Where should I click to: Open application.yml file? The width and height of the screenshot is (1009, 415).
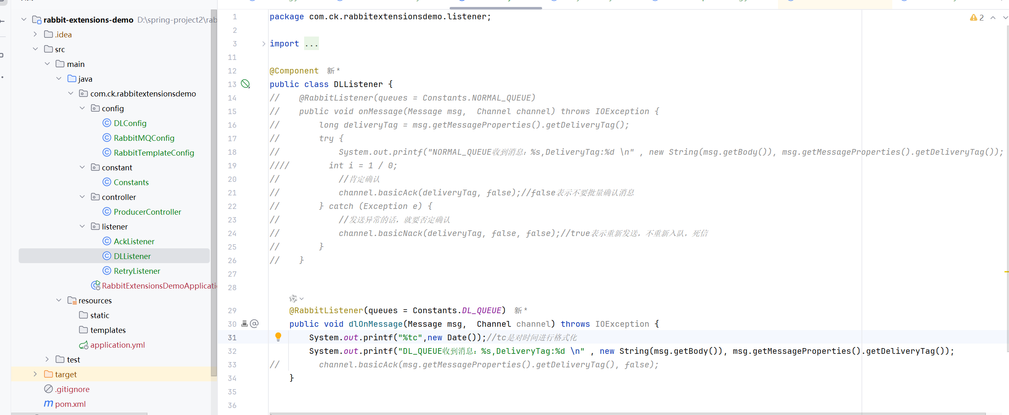coord(118,345)
